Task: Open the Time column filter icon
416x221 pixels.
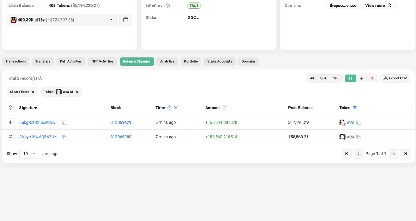Action: pyautogui.click(x=176, y=108)
